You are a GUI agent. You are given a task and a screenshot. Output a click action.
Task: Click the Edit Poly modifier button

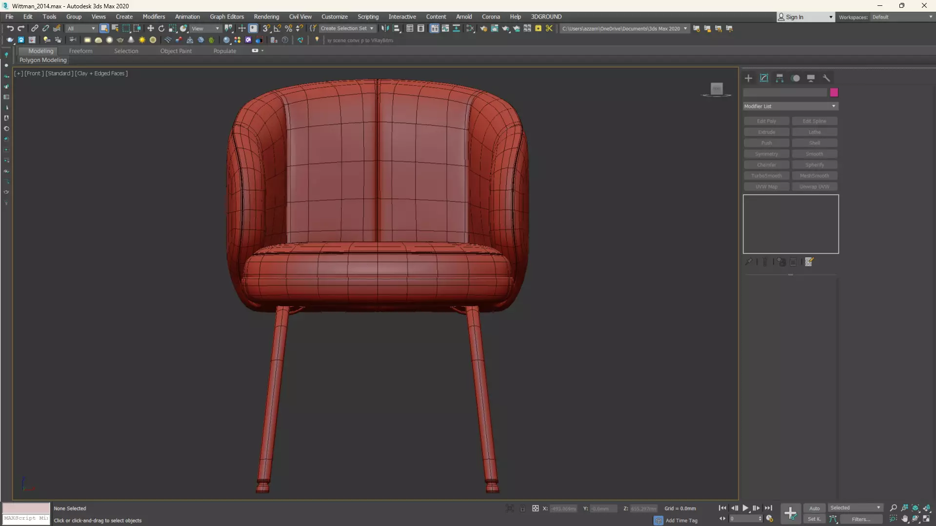766,121
